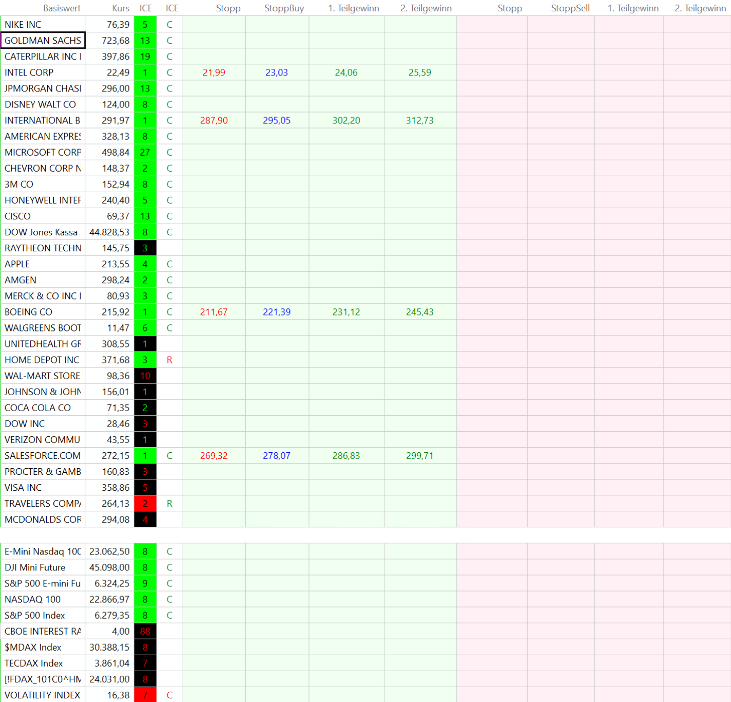This screenshot has height=702, width=731.
Task: Select Boeing StoppBuy value 221,39
Action: [x=277, y=312]
